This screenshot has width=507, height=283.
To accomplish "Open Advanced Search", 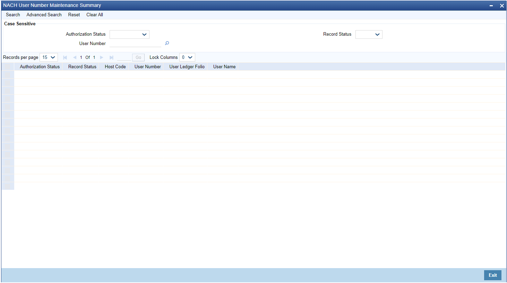I will pos(44,15).
